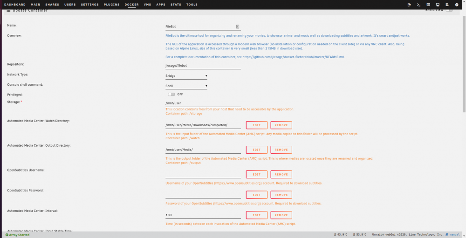The height and width of the screenshot is (238, 466).
Task: Click the Output Directory path field
Action: (203, 150)
